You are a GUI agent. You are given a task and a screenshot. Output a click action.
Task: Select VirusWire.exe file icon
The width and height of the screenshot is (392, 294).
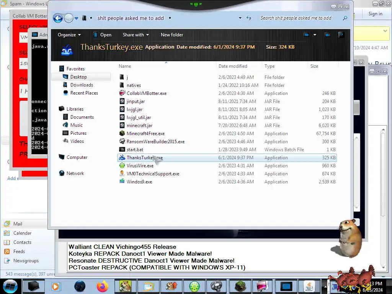(x=122, y=165)
